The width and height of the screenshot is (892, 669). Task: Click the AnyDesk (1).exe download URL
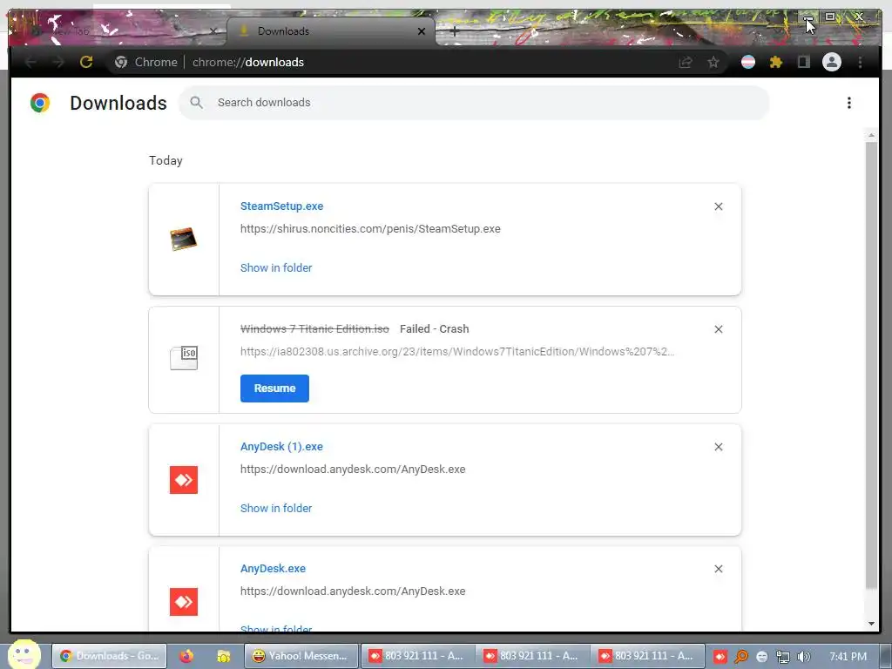[x=353, y=470]
